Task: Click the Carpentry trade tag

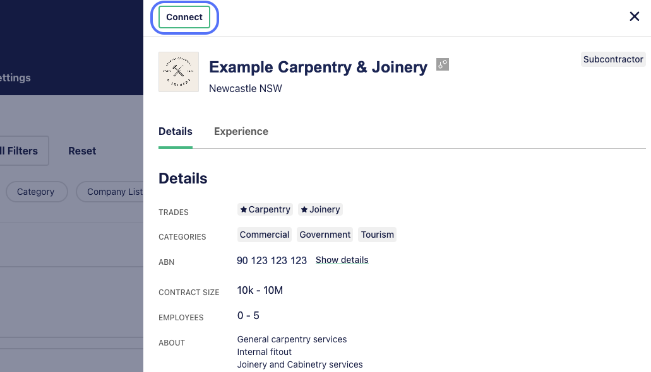Action: [265, 209]
